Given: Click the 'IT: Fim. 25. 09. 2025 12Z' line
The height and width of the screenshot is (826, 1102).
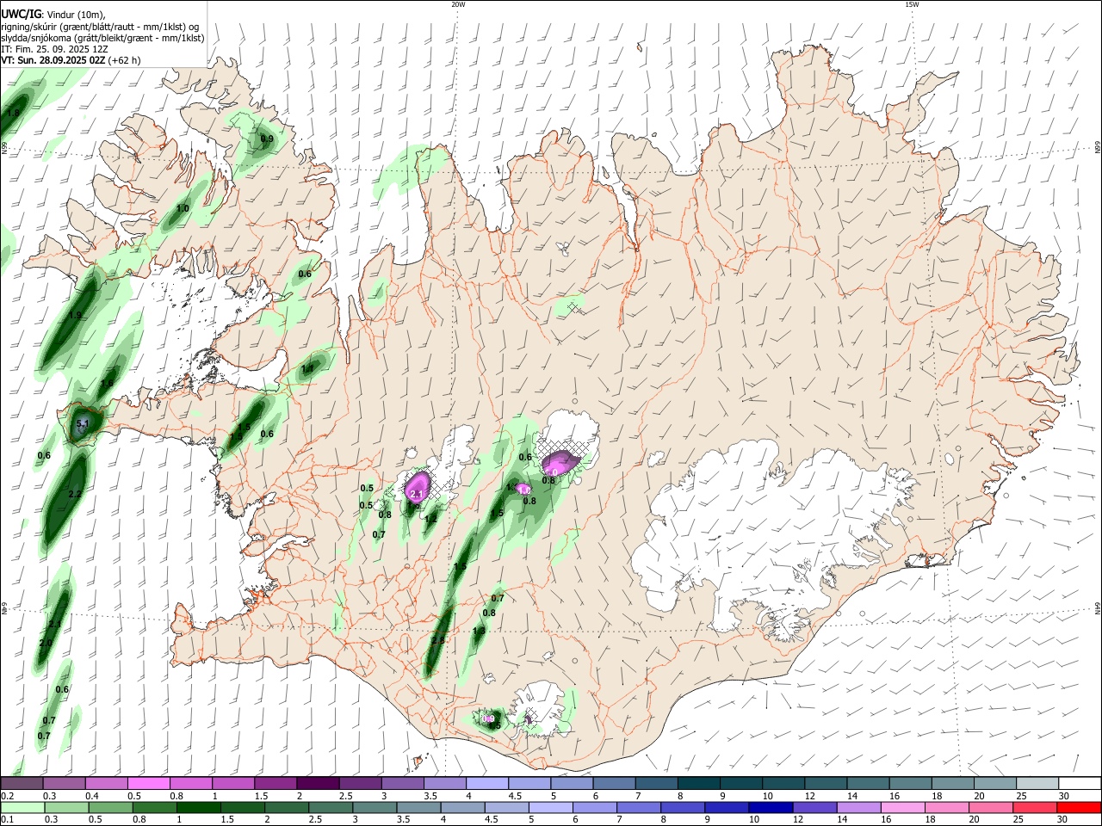Looking at the screenshot, I should pos(54,49).
